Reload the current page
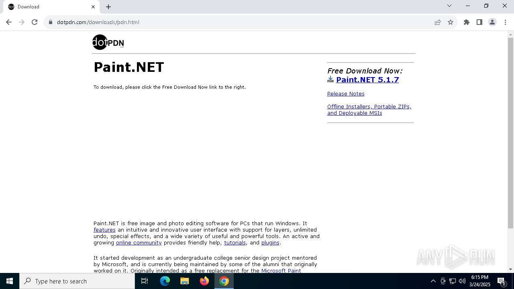The width and height of the screenshot is (514, 289). [35, 22]
